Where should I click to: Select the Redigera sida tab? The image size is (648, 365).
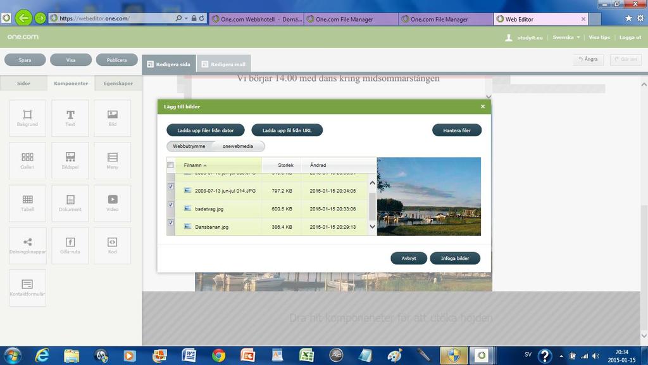click(169, 64)
